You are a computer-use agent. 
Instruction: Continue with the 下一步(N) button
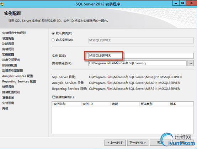(138, 143)
